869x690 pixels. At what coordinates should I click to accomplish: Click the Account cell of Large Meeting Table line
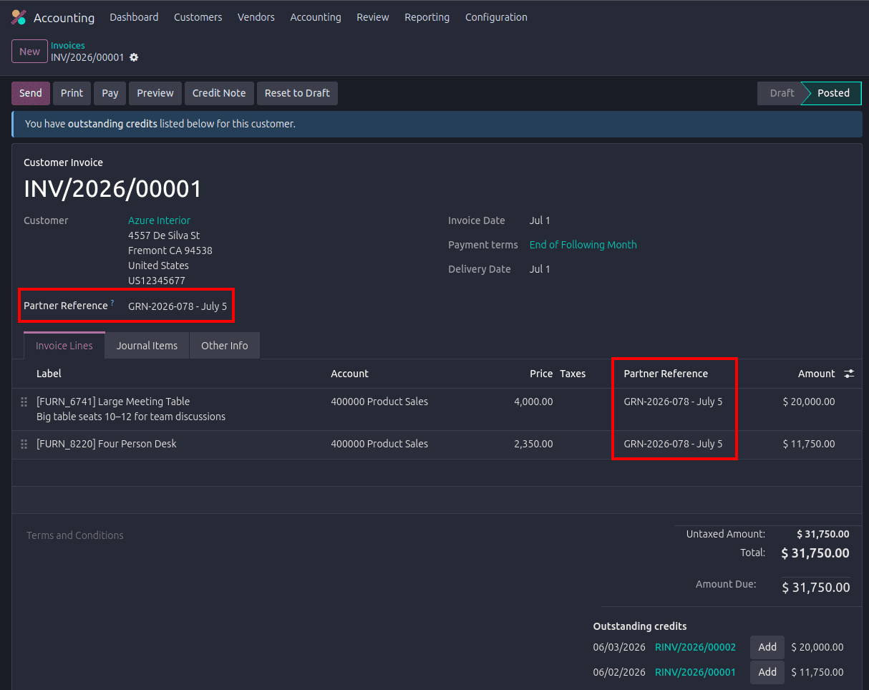(379, 402)
